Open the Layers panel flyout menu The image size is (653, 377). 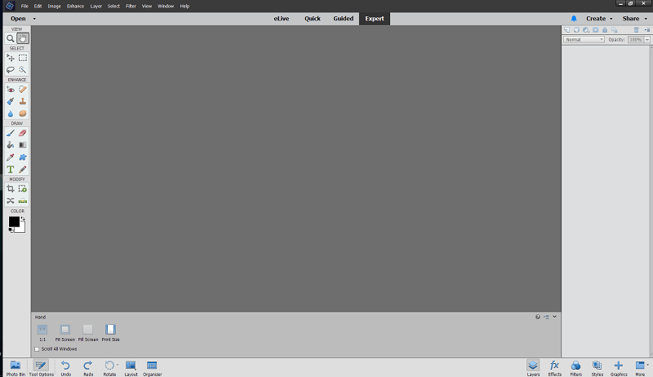click(x=647, y=30)
